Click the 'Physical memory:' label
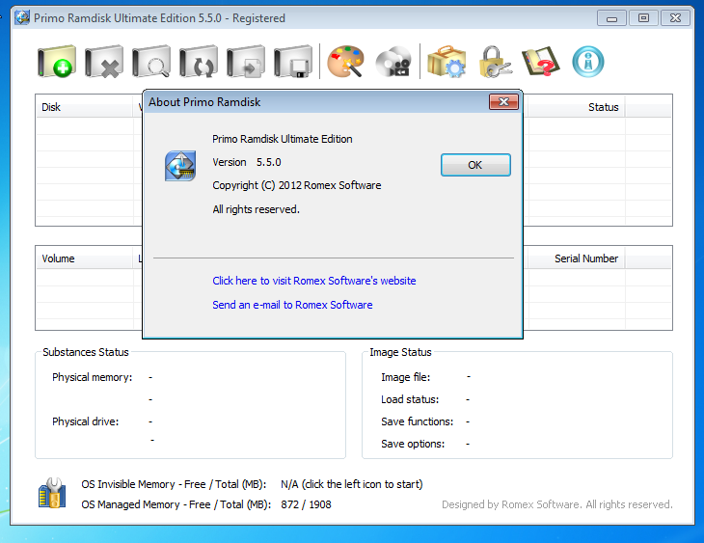Image resolution: width=704 pixels, height=543 pixels. 93,377
